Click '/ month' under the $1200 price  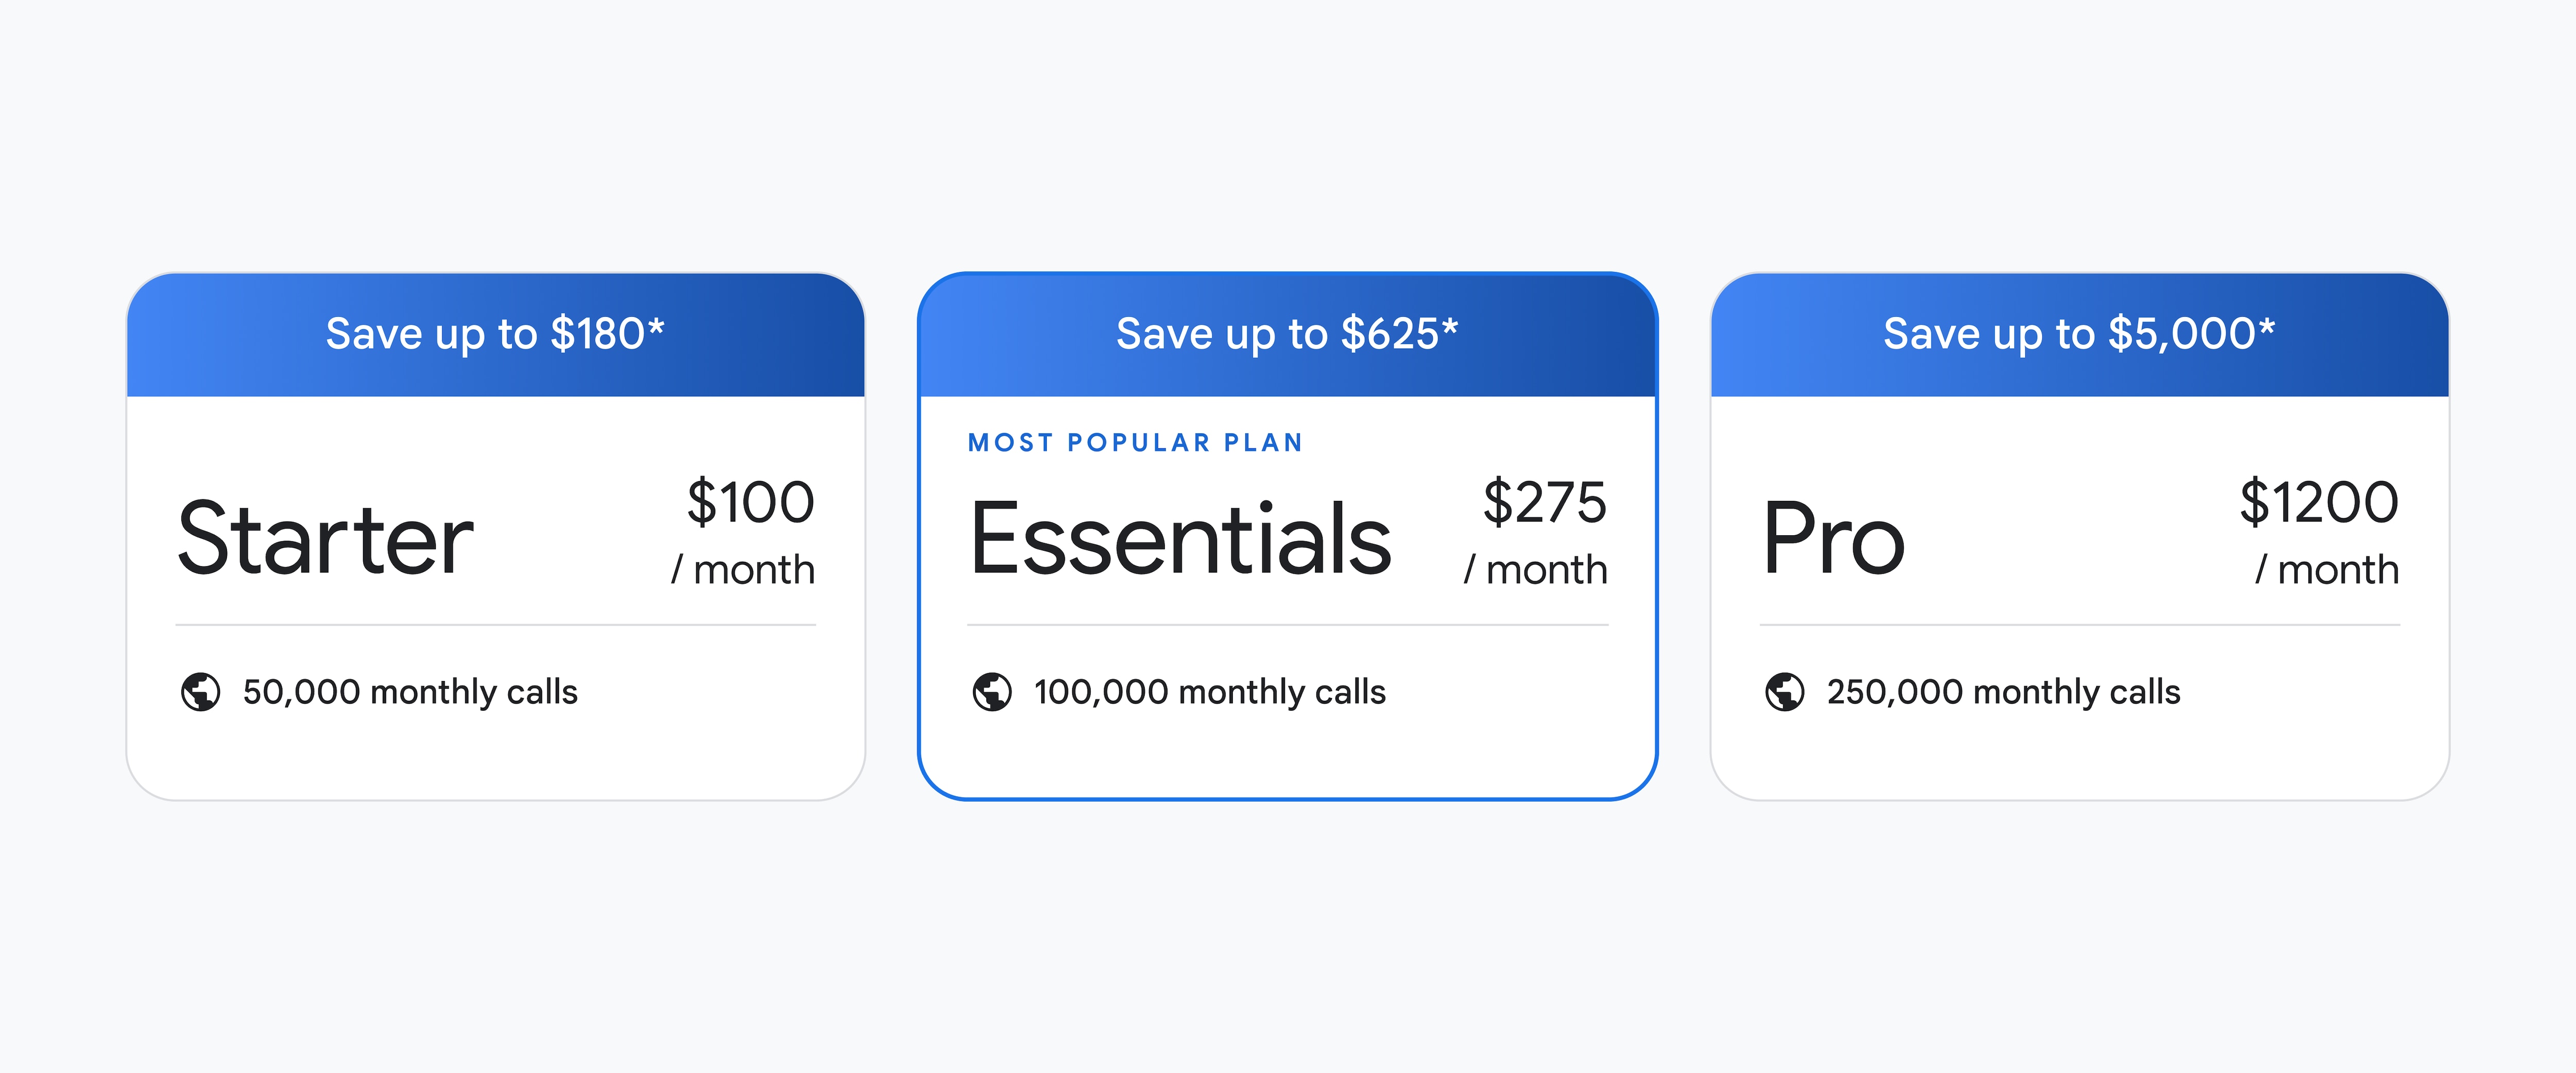coord(2327,570)
